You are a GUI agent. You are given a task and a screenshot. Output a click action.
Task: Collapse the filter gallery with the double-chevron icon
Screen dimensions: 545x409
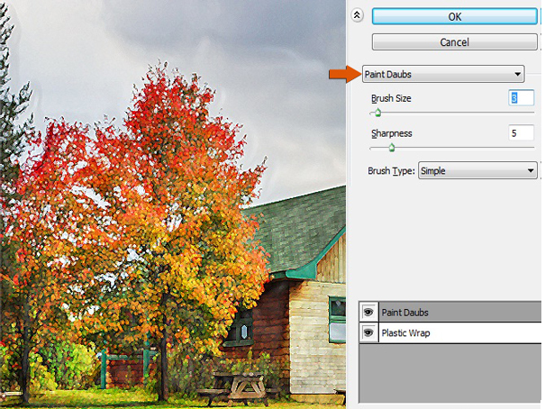[x=357, y=15]
